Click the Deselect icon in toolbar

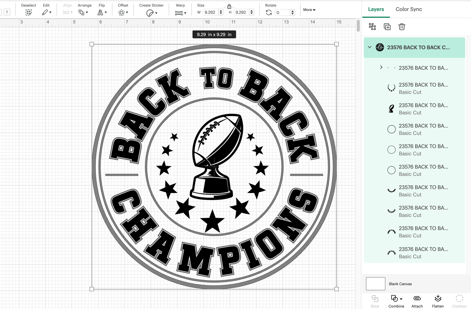tap(29, 13)
